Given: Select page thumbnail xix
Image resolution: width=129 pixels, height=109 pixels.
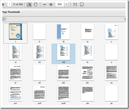Looking at the screenshot, I should pos(87,93).
